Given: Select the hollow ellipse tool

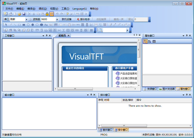Looking at the screenshot, I should tap(37, 25).
